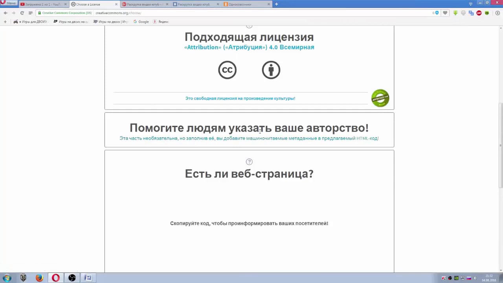Viewport: 503px width, 283px height.
Task: Click the 'Подходящая лицензия' heading
Action: coord(249,37)
